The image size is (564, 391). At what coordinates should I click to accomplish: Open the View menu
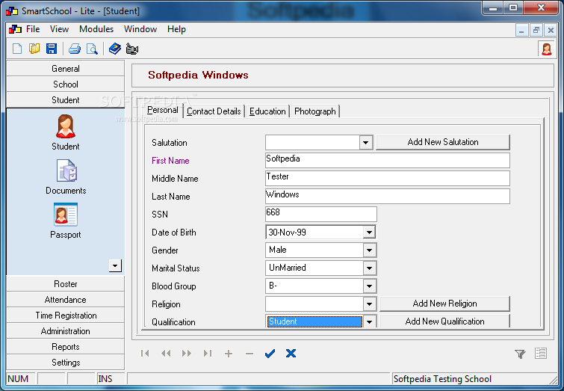click(x=59, y=29)
